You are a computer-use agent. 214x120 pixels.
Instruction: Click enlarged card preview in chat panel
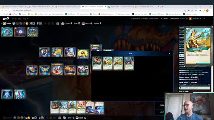198,46
